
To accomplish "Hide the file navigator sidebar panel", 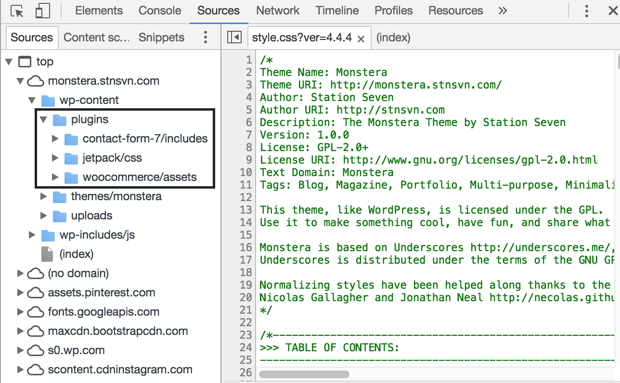I will click(x=234, y=38).
